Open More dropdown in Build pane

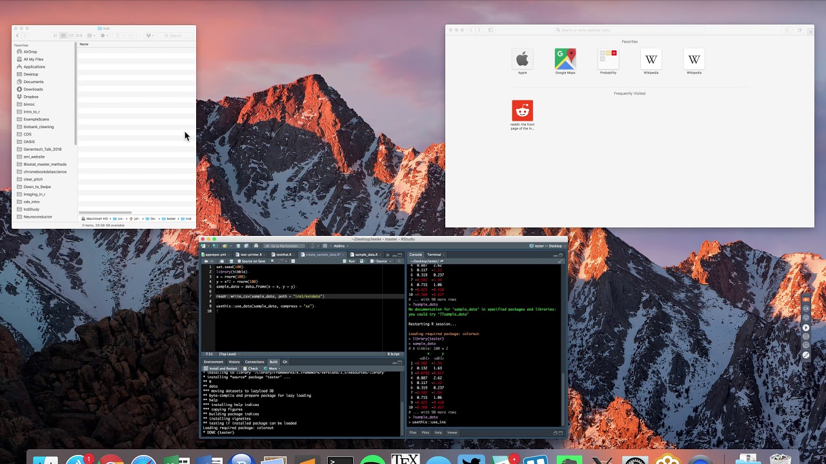tap(274, 369)
